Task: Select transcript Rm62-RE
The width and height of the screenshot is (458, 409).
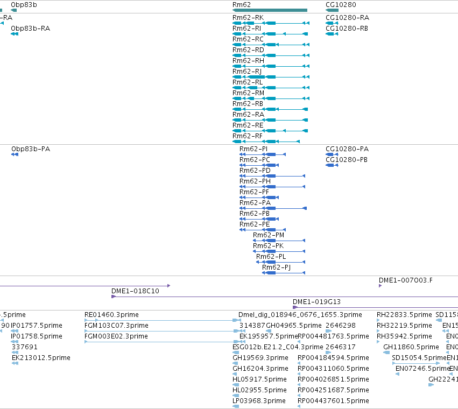Action: 270,131
